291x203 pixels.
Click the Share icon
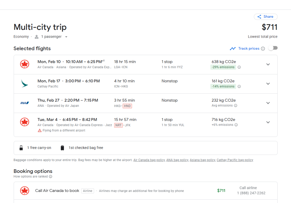tap(259, 17)
